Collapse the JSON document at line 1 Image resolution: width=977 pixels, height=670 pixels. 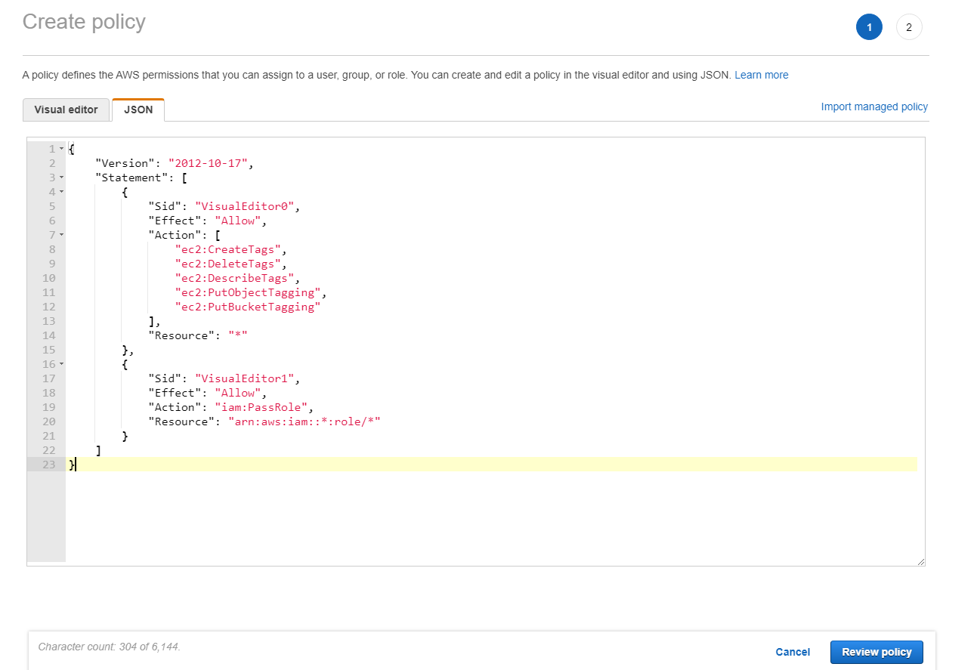(x=60, y=148)
